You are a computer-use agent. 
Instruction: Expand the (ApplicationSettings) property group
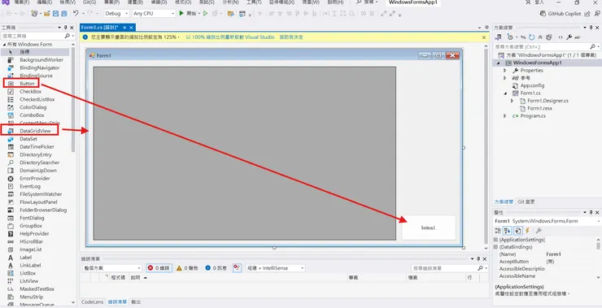tap(495, 240)
